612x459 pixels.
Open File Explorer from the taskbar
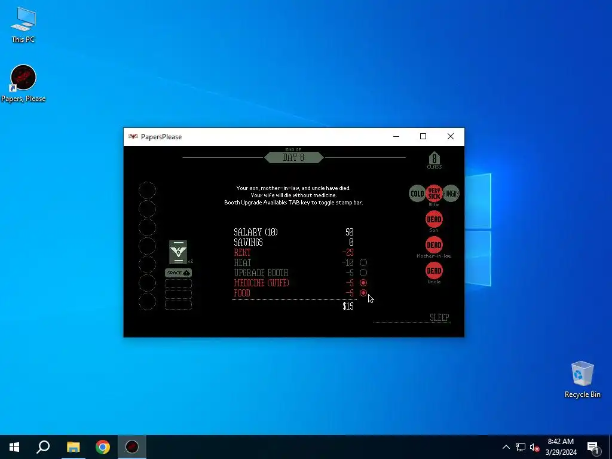[x=73, y=447]
